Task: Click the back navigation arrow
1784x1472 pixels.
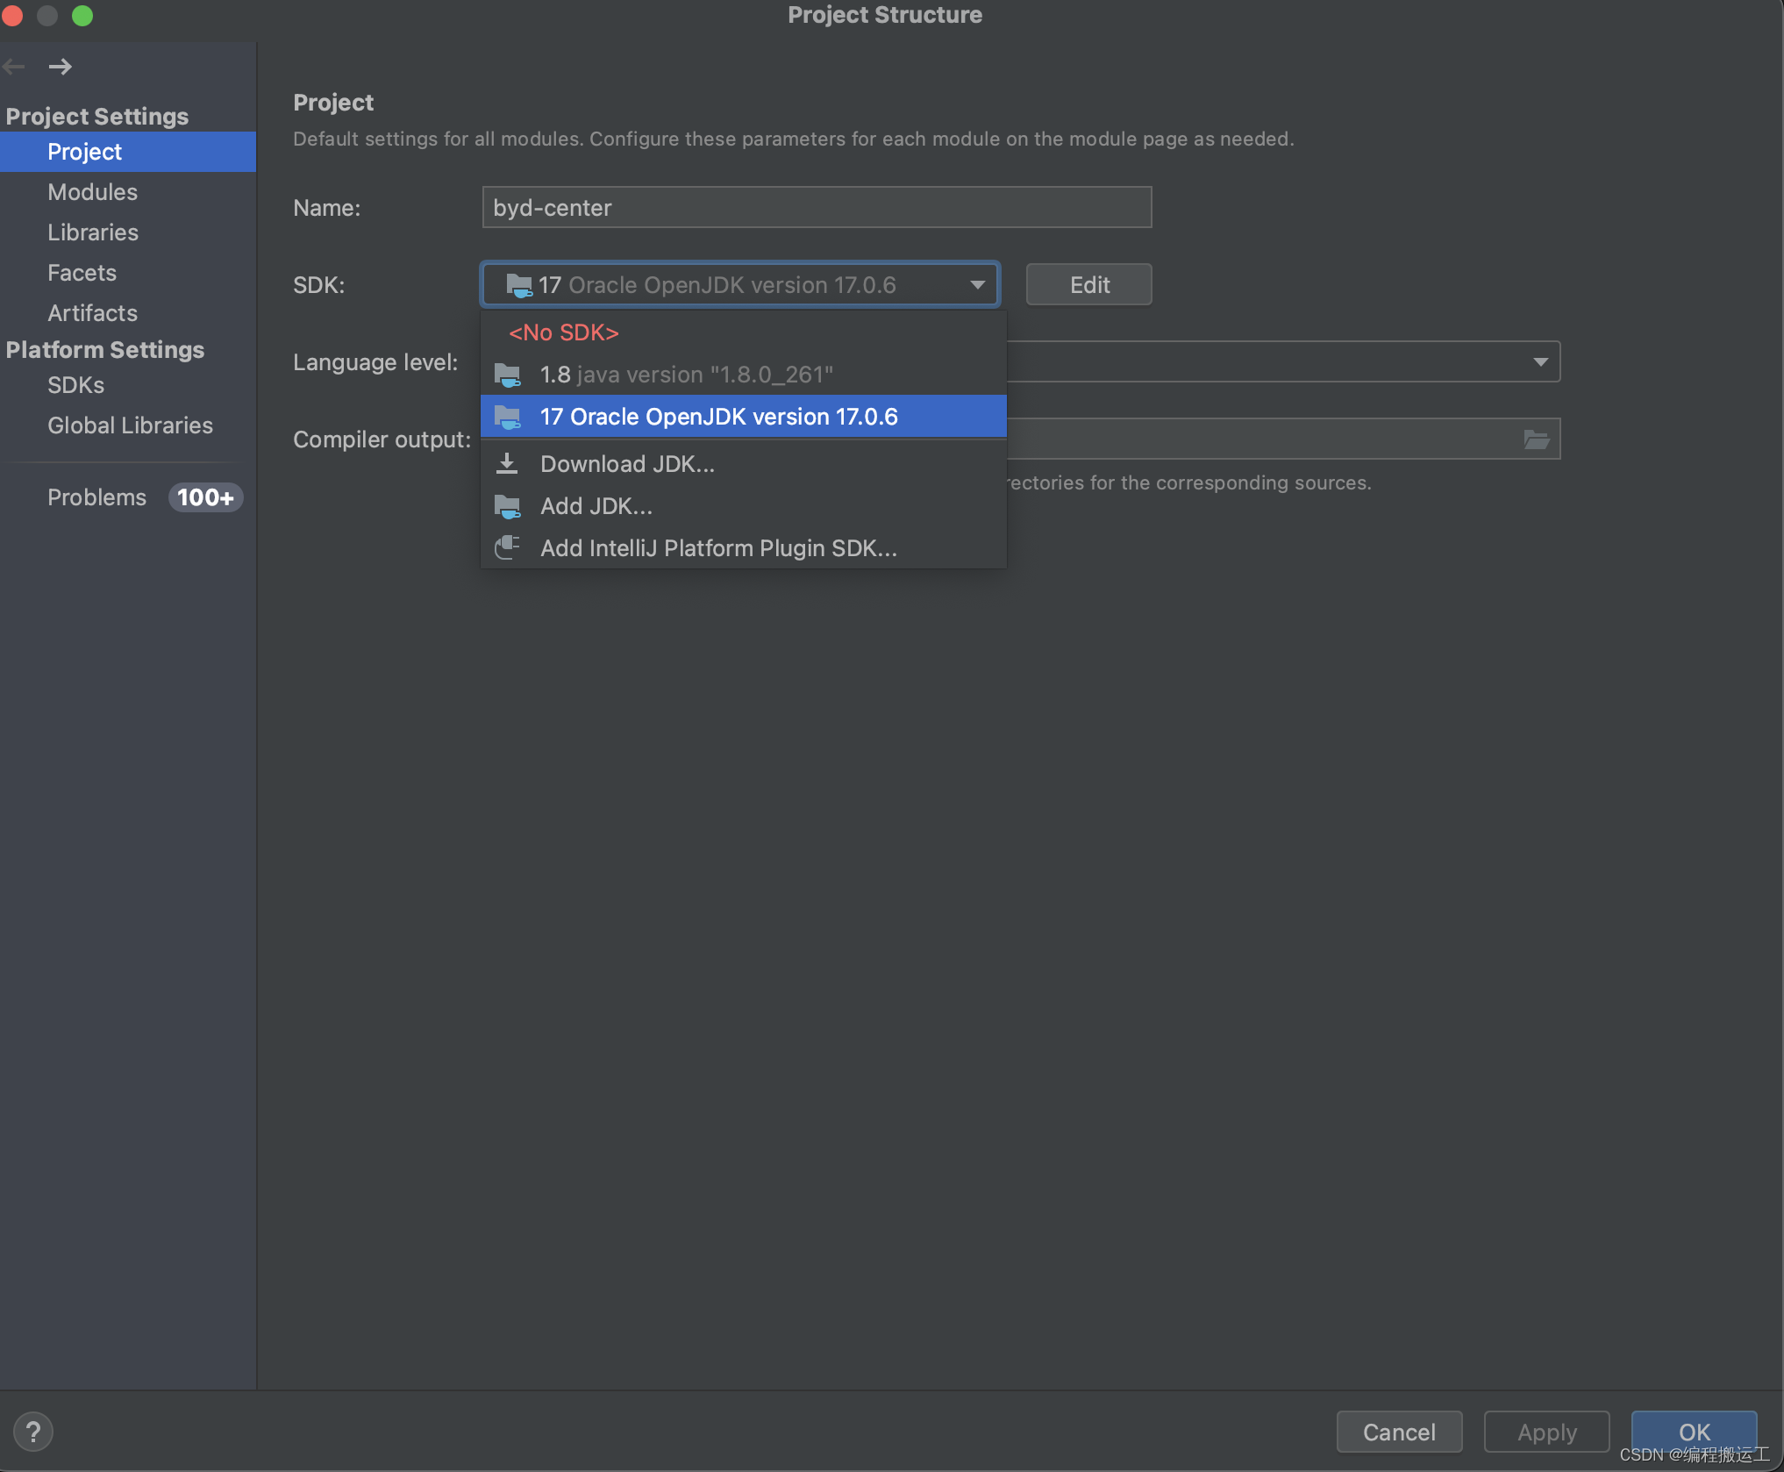Action: pos(14,67)
